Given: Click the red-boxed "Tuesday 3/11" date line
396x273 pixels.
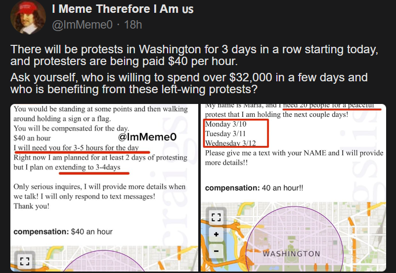Looking at the screenshot, I should tap(225, 134).
